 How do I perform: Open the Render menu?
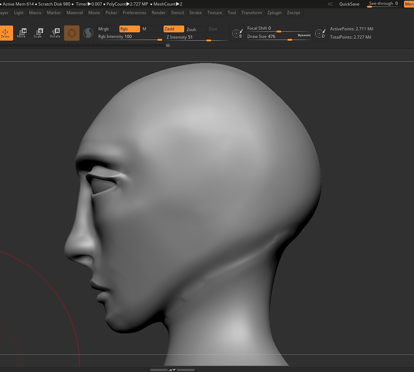159,13
